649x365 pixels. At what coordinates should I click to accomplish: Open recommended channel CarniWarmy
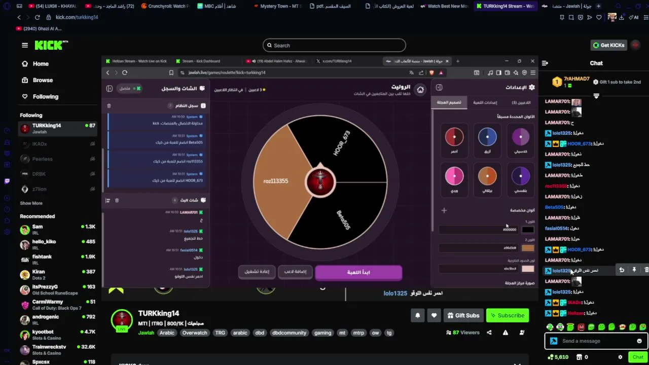coord(58,305)
